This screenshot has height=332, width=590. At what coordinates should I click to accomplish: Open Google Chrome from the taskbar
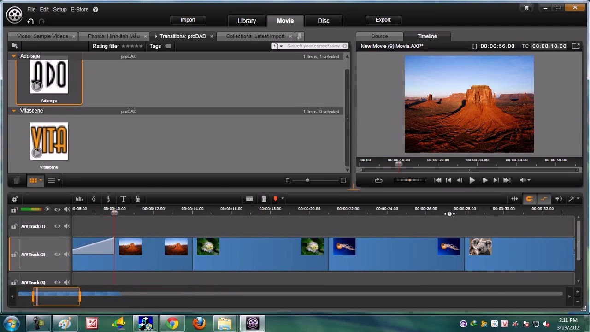tap(172, 323)
